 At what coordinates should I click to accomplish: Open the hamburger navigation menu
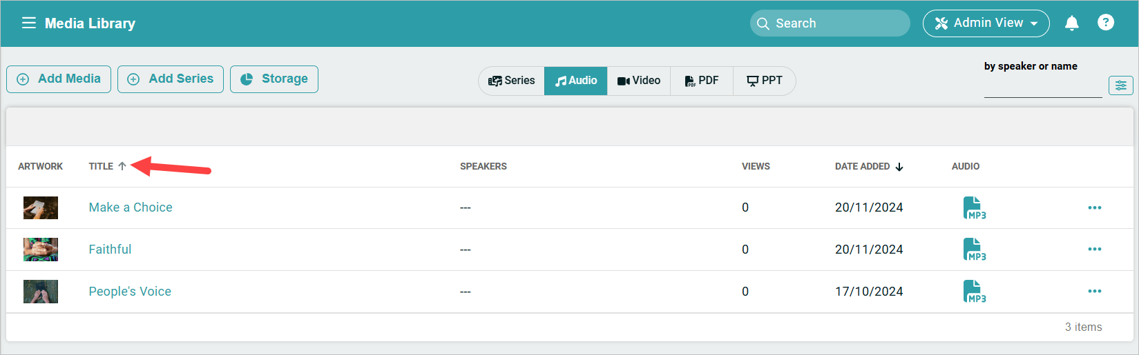point(28,23)
